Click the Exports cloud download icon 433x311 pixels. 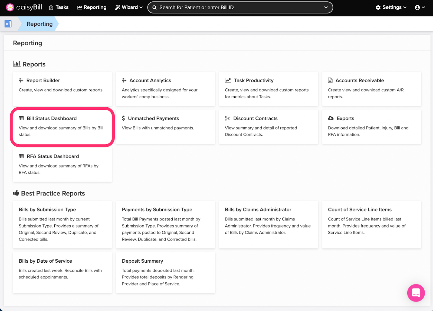tap(331, 118)
